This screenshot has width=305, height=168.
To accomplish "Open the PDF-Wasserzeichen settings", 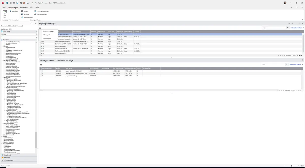I will pos(41,11).
